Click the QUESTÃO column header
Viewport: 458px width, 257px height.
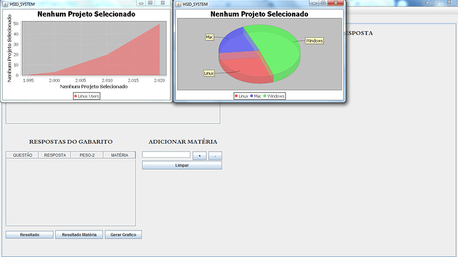point(23,155)
